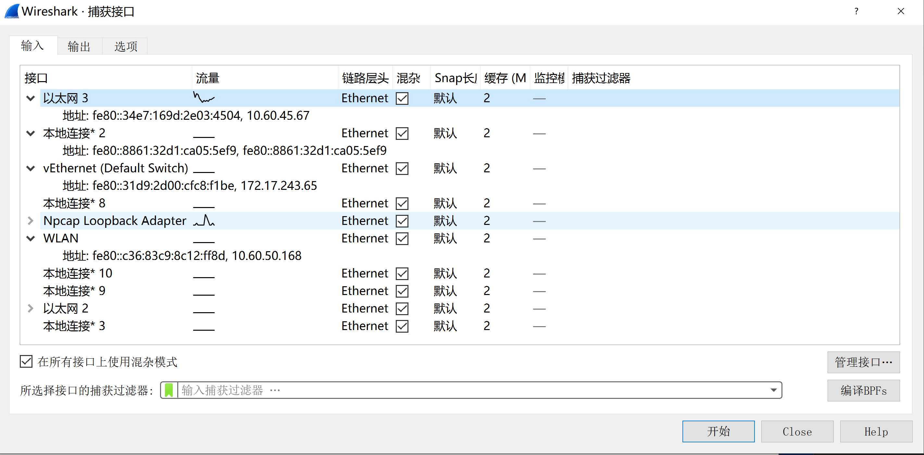Open the capture filter dropdown arrow
This screenshot has height=455, width=924.
[773, 390]
